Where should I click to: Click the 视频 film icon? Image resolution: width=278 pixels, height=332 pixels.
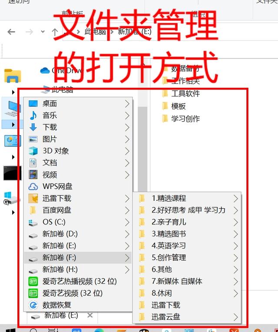pos(33,175)
